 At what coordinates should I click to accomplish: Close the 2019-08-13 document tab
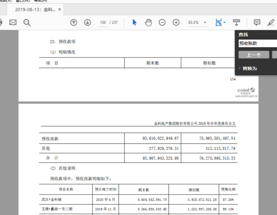pos(60,9)
